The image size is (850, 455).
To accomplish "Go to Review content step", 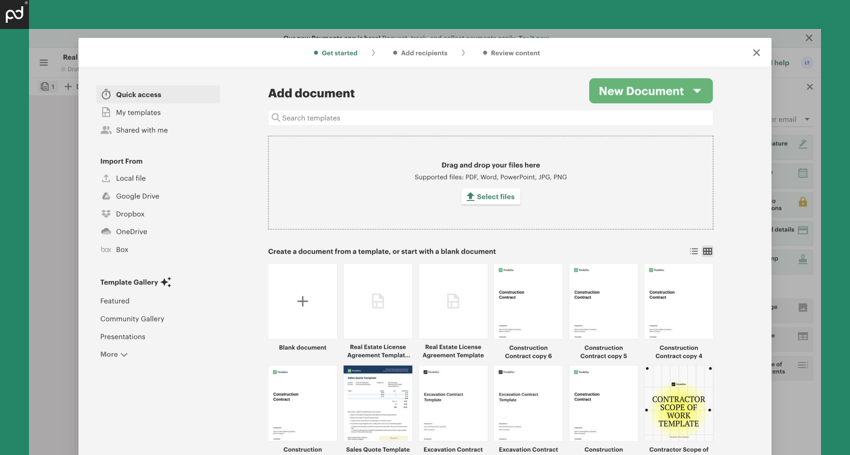I will pos(511,53).
